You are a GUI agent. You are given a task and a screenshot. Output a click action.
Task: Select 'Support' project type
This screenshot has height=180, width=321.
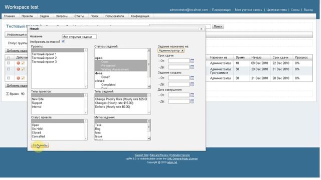(x=37, y=103)
